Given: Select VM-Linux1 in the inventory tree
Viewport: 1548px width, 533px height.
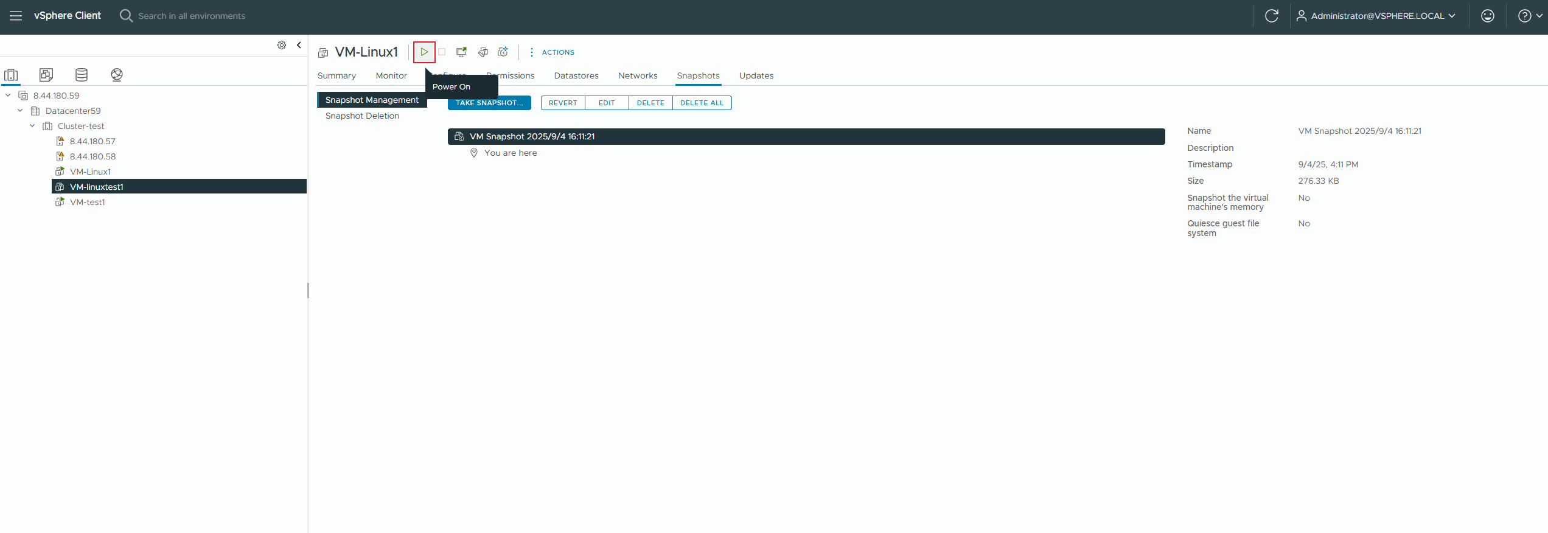Looking at the screenshot, I should (x=90, y=172).
